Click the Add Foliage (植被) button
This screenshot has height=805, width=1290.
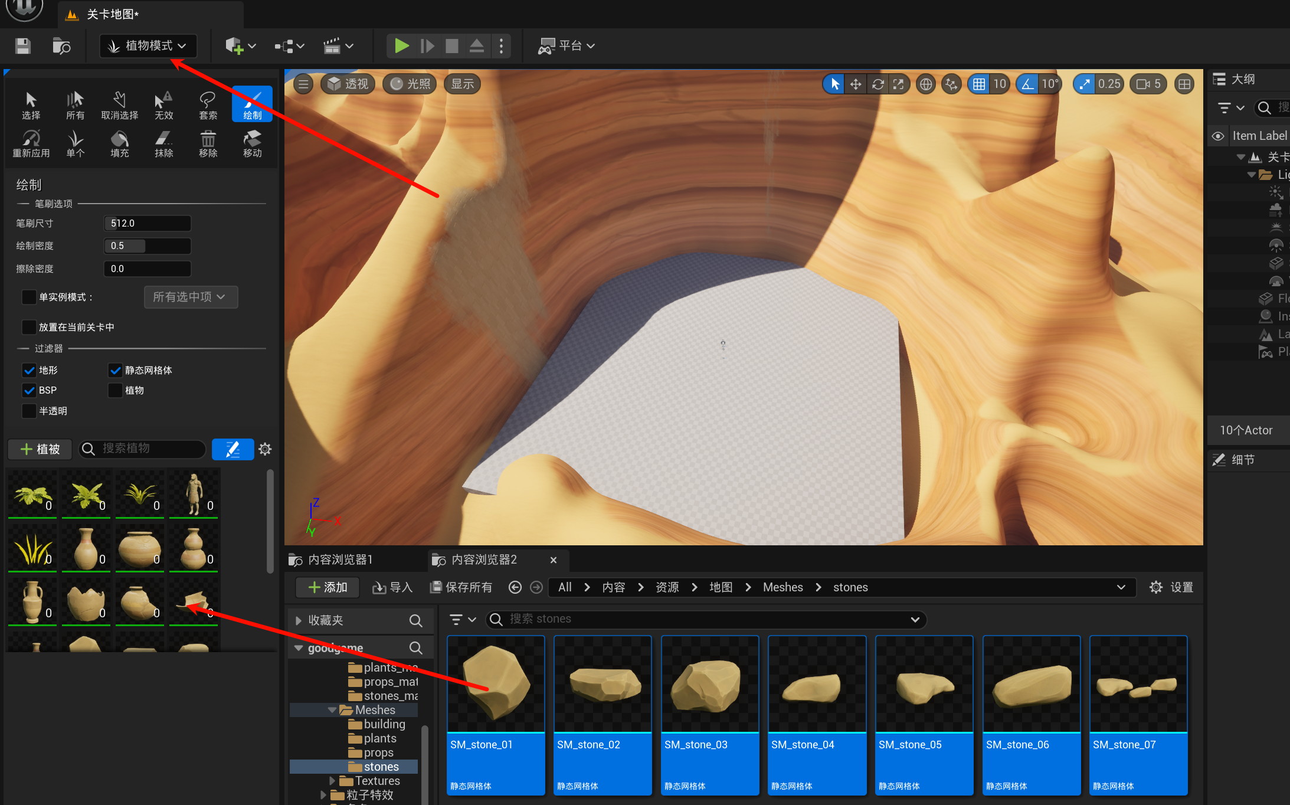point(40,449)
